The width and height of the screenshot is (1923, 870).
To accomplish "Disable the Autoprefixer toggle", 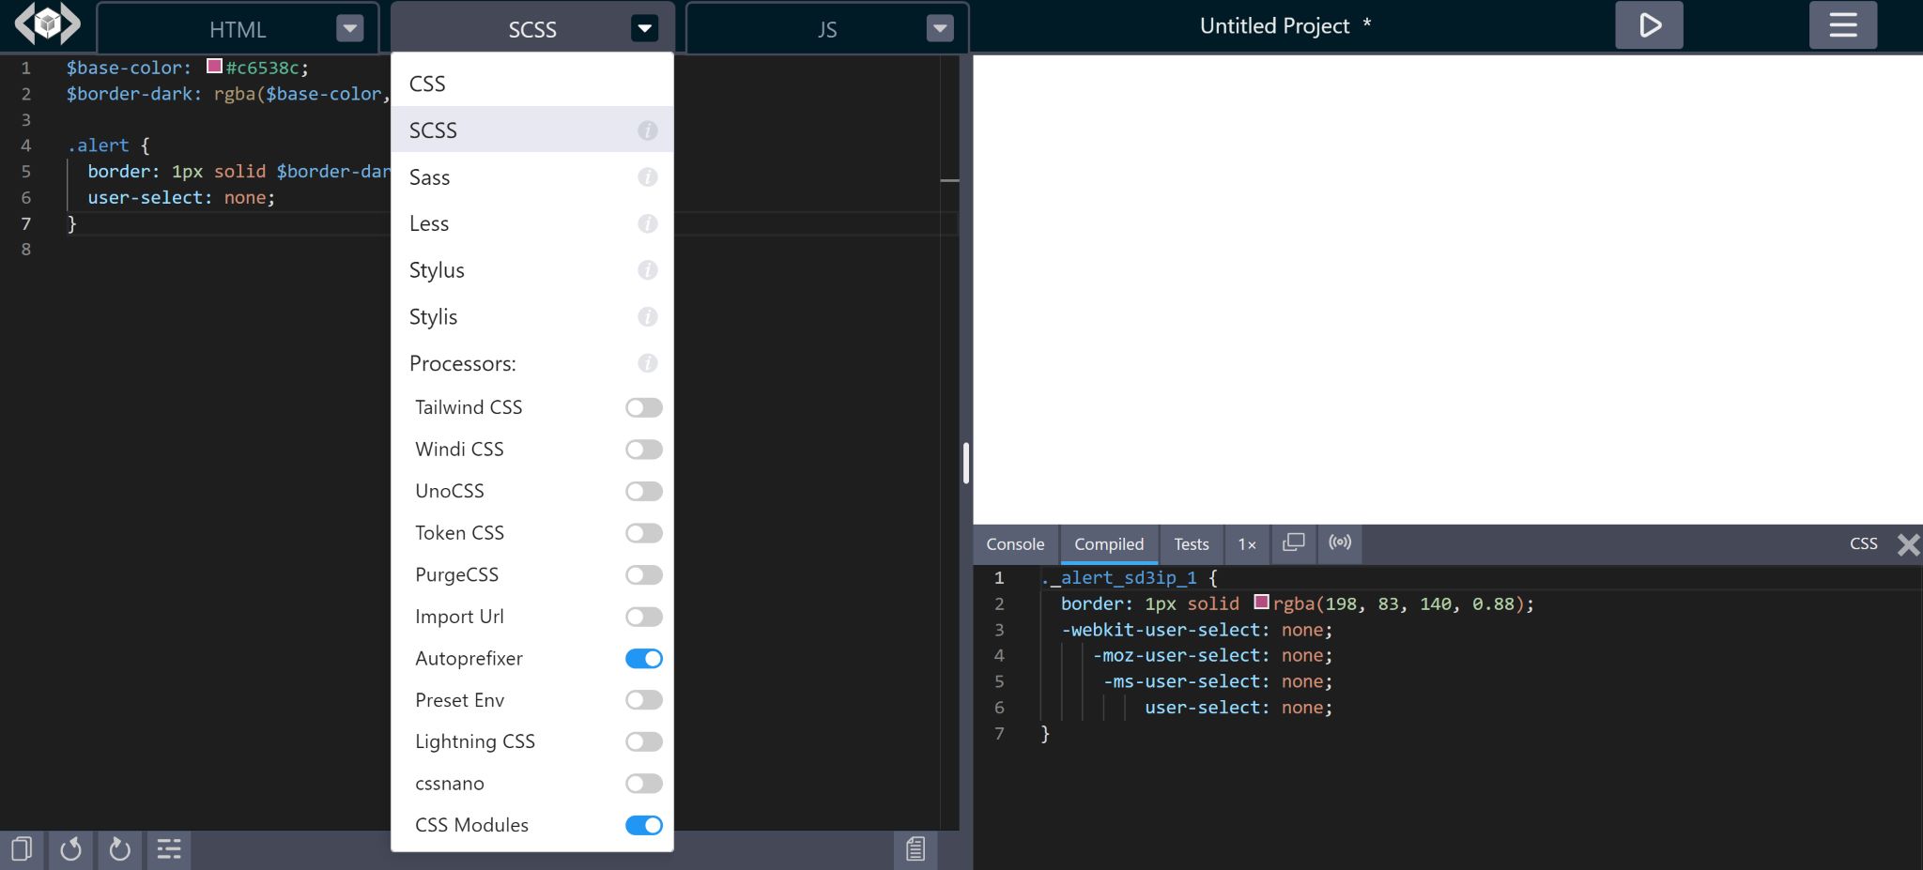I will tap(644, 659).
